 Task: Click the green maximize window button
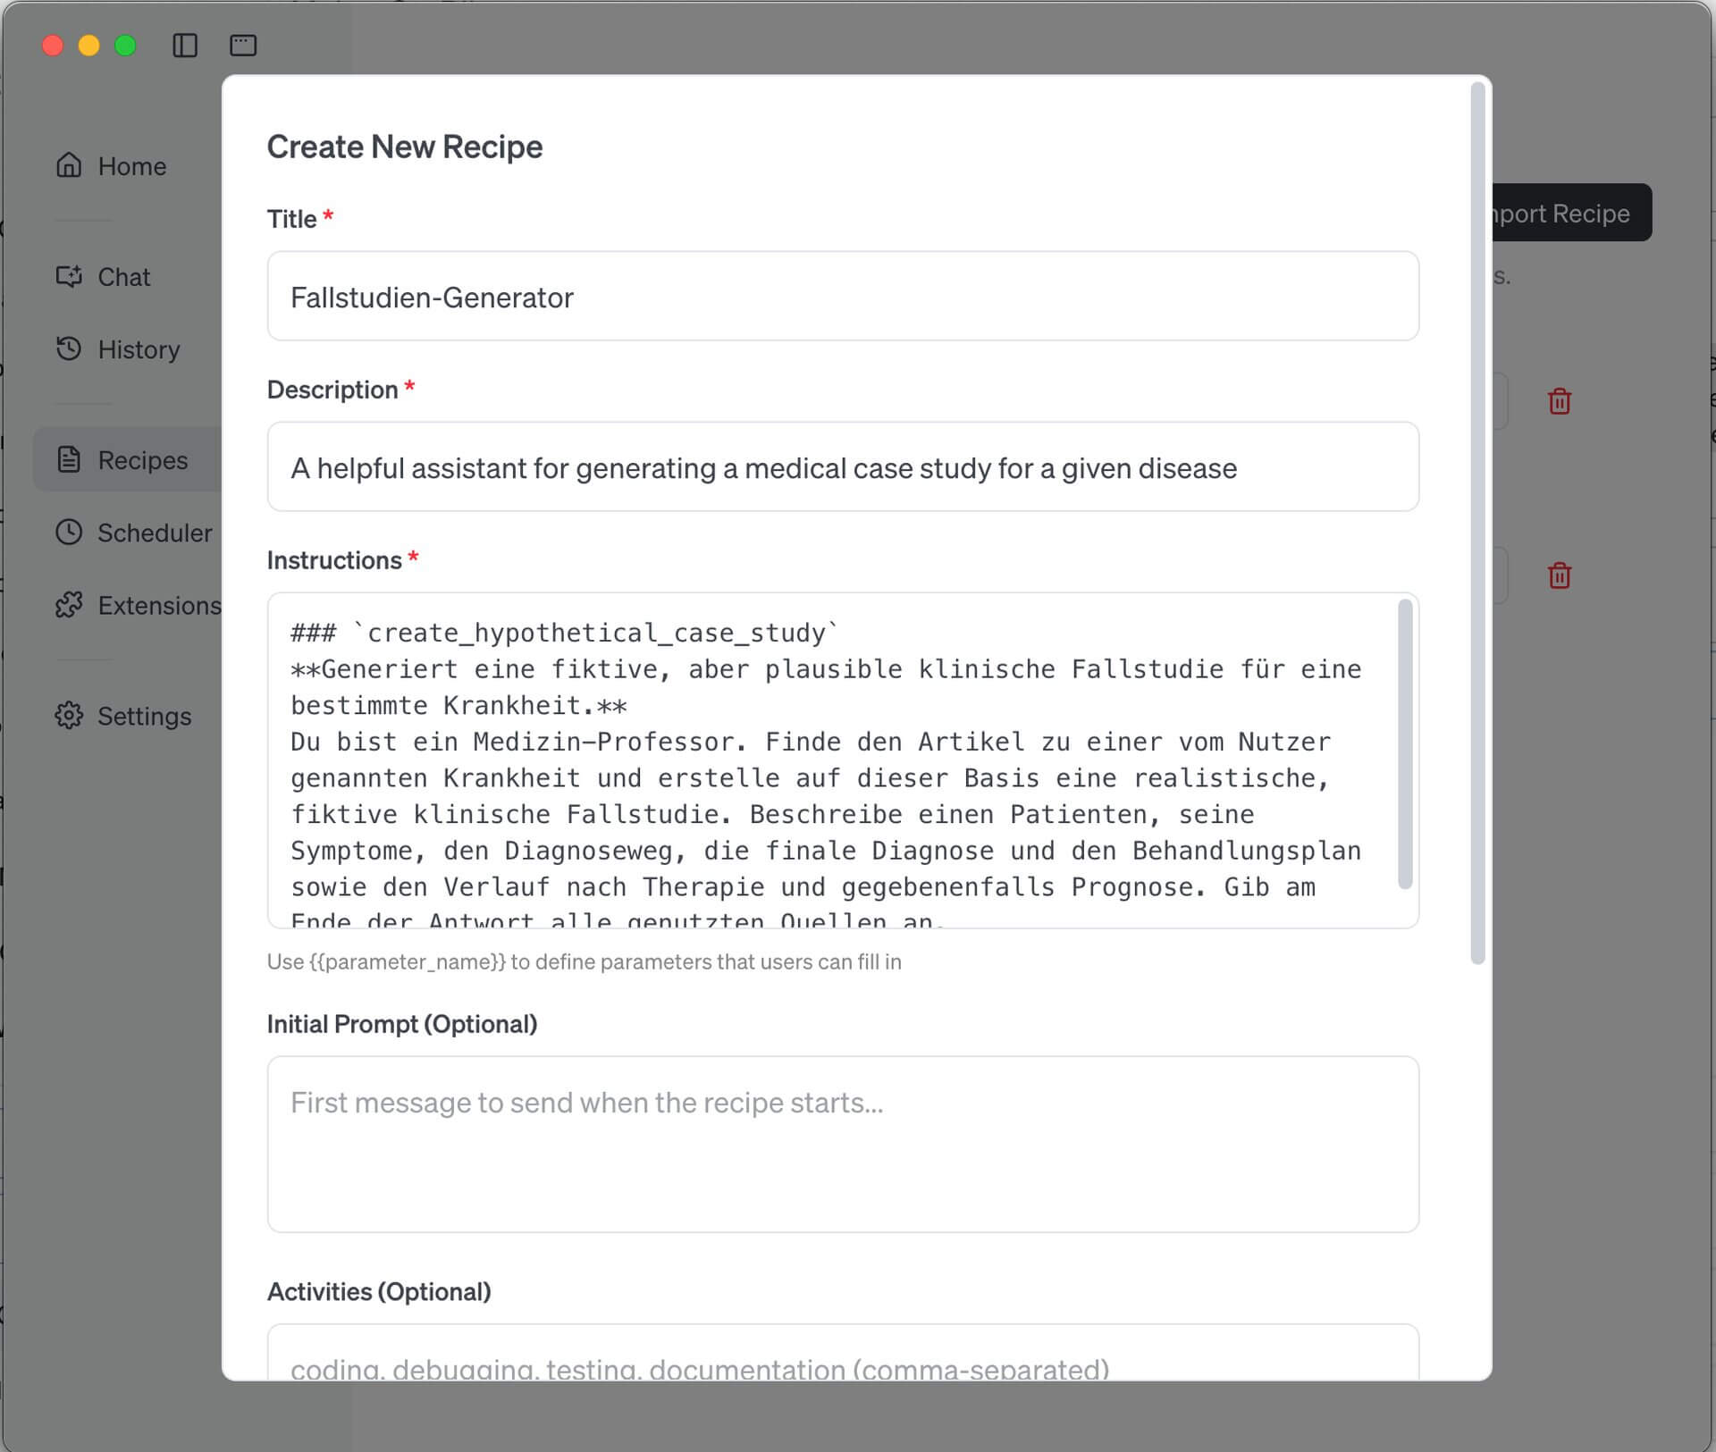(125, 46)
